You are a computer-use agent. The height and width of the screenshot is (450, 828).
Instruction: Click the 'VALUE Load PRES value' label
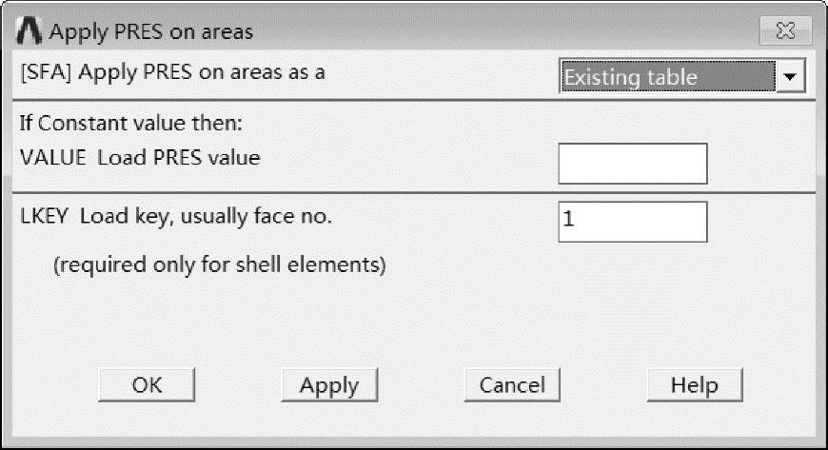(x=140, y=157)
